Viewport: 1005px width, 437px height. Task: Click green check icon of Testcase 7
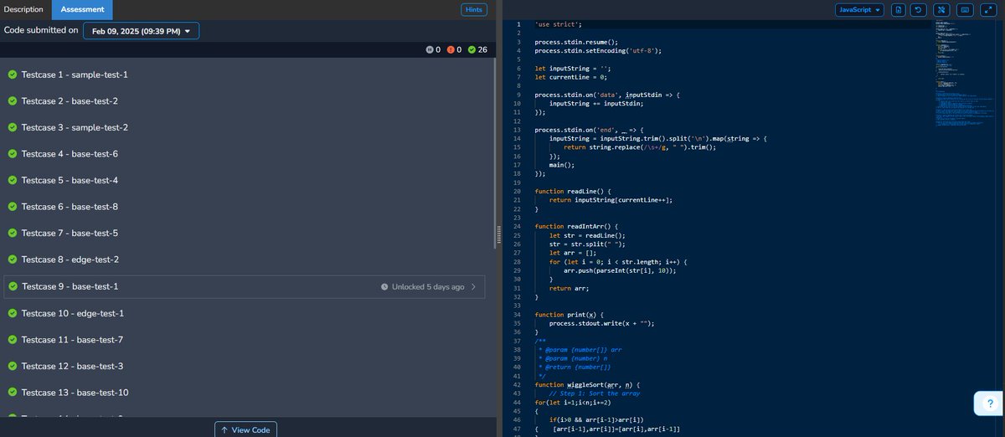tap(13, 234)
